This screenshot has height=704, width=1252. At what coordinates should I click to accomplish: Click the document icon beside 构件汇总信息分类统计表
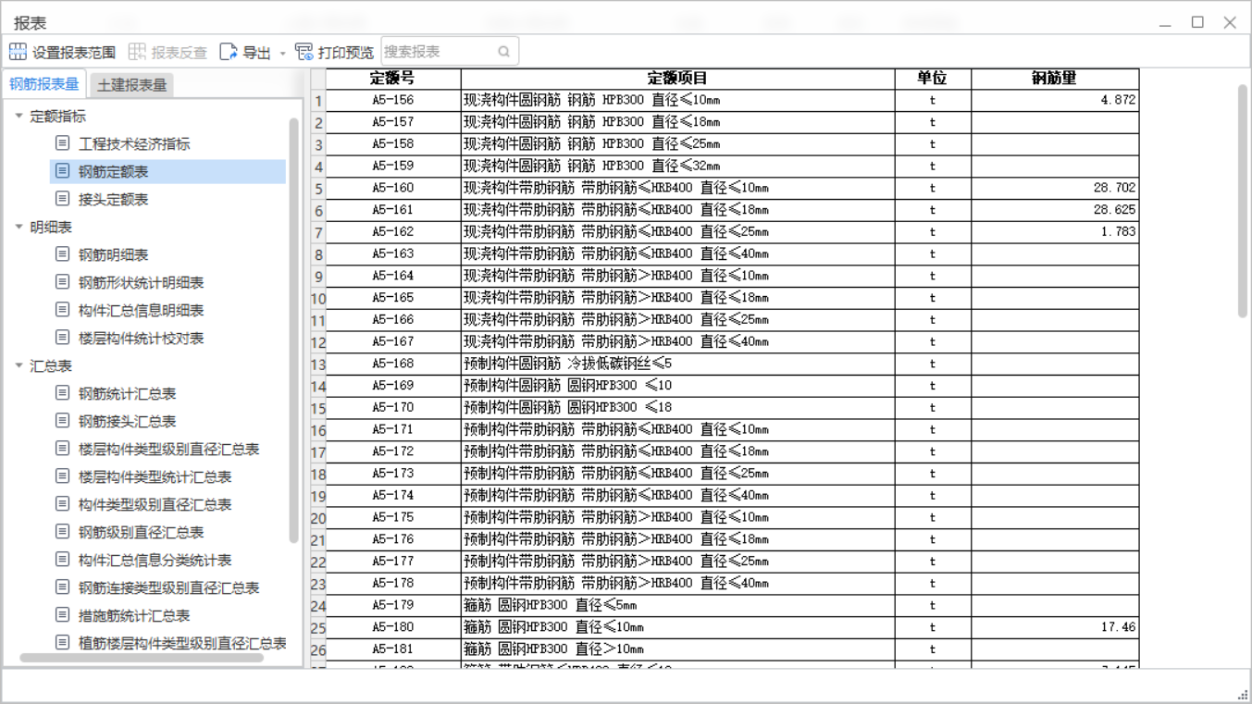click(x=62, y=560)
